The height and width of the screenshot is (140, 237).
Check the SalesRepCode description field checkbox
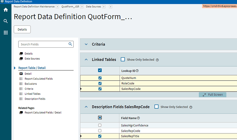click(100, 131)
